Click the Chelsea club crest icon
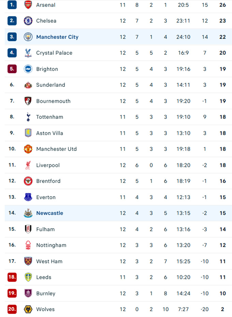 28,21
